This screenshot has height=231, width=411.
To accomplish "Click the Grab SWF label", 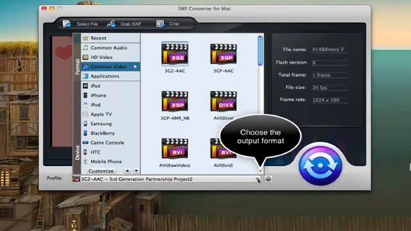I will (x=131, y=24).
